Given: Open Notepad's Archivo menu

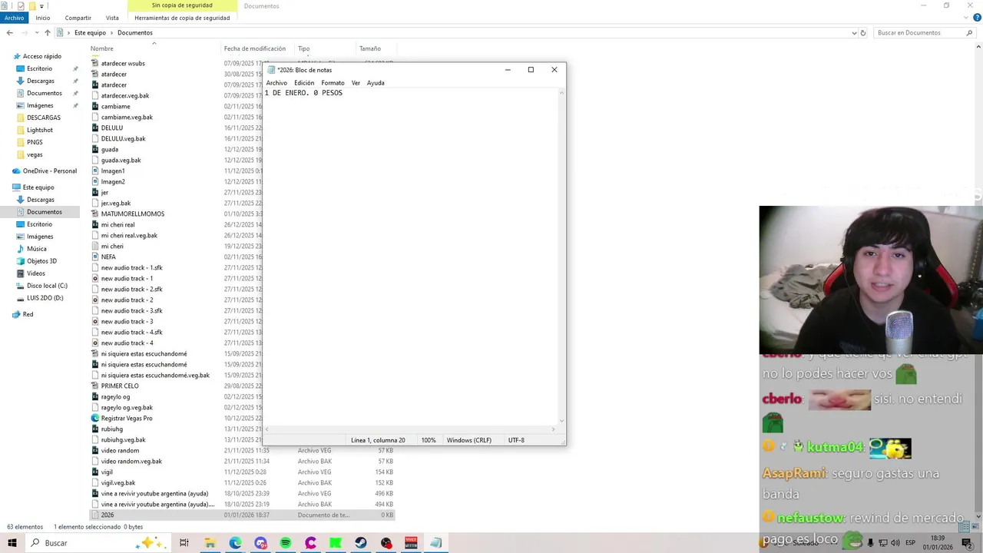Looking at the screenshot, I should click(276, 83).
